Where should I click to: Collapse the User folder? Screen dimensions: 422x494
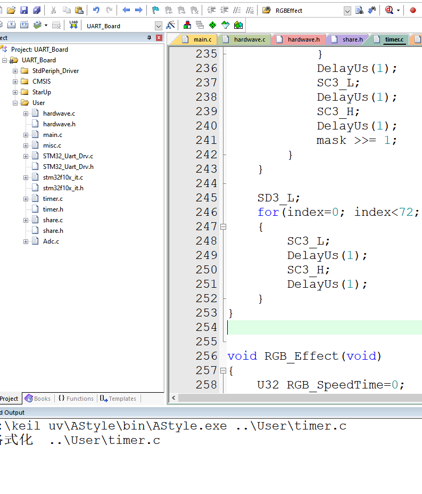point(15,103)
